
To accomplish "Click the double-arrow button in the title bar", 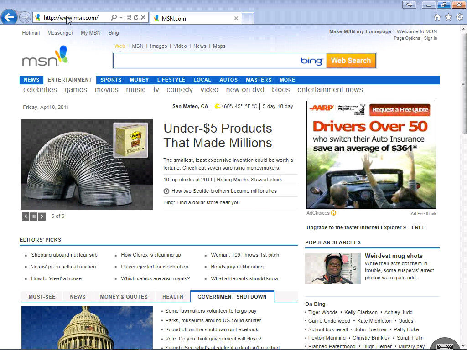I will tap(409, 5).
